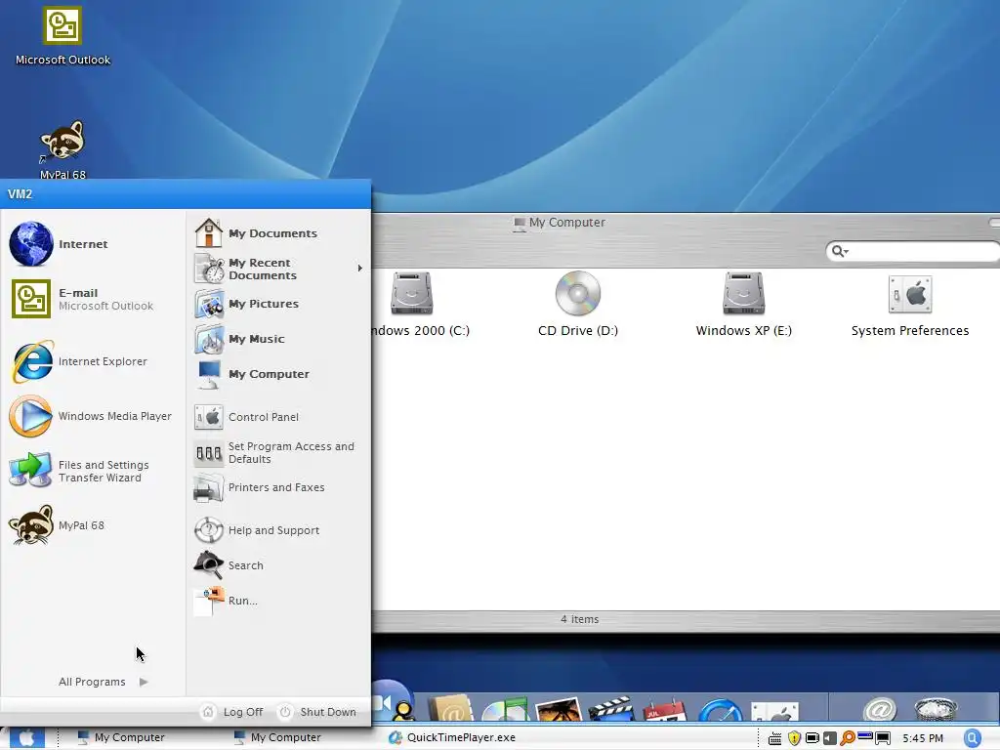Launch E-mail Microsoft Outlook from Start menu

[93, 299]
